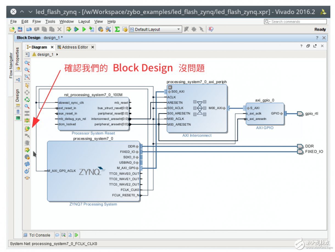Expand the design_1 breadcrumb arrow
Screen dimensions: 335x252
click(x=56, y=54)
